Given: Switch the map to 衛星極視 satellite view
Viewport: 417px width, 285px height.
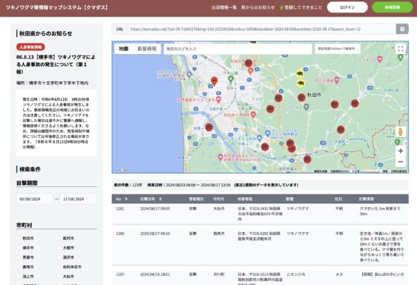Looking at the screenshot, I should [147, 48].
